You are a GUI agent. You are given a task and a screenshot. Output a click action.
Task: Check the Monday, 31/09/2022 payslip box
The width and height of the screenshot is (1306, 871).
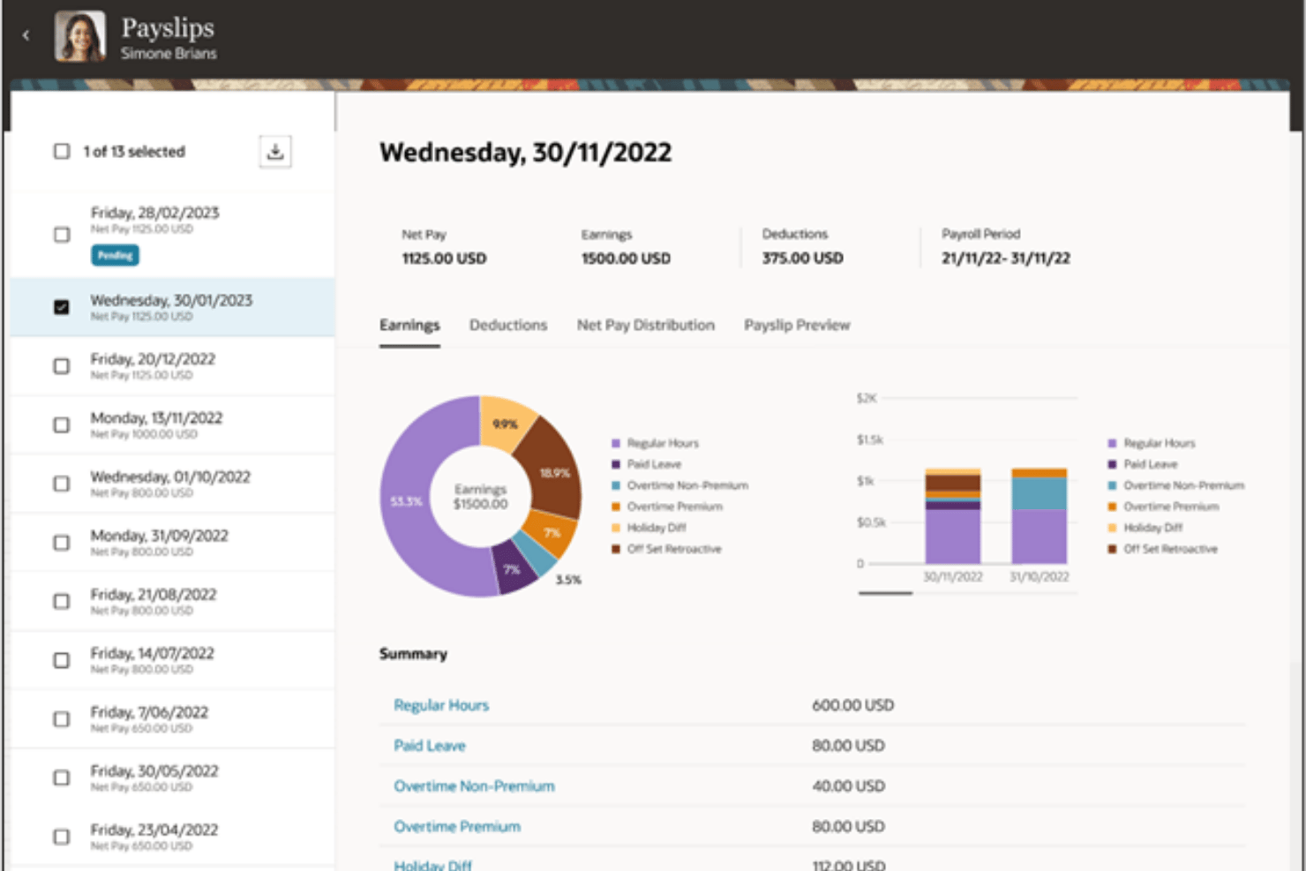coord(62,543)
